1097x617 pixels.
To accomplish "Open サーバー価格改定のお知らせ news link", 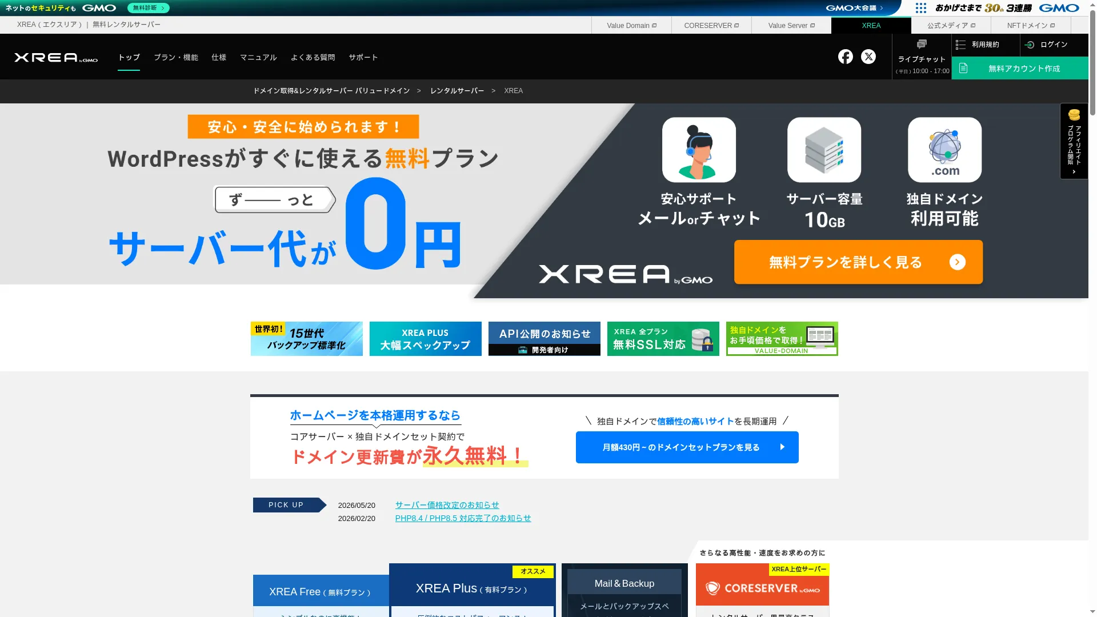I will (447, 505).
